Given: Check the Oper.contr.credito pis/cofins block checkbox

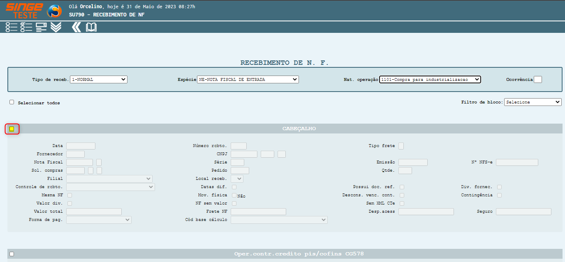Looking at the screenshot, I should 12,254.
